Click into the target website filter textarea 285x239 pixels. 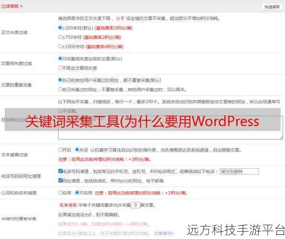click(170, 128)
